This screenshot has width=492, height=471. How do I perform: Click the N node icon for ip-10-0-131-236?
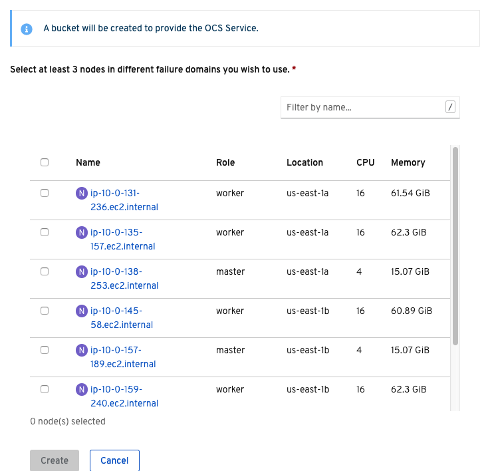[x=82, y=194]
